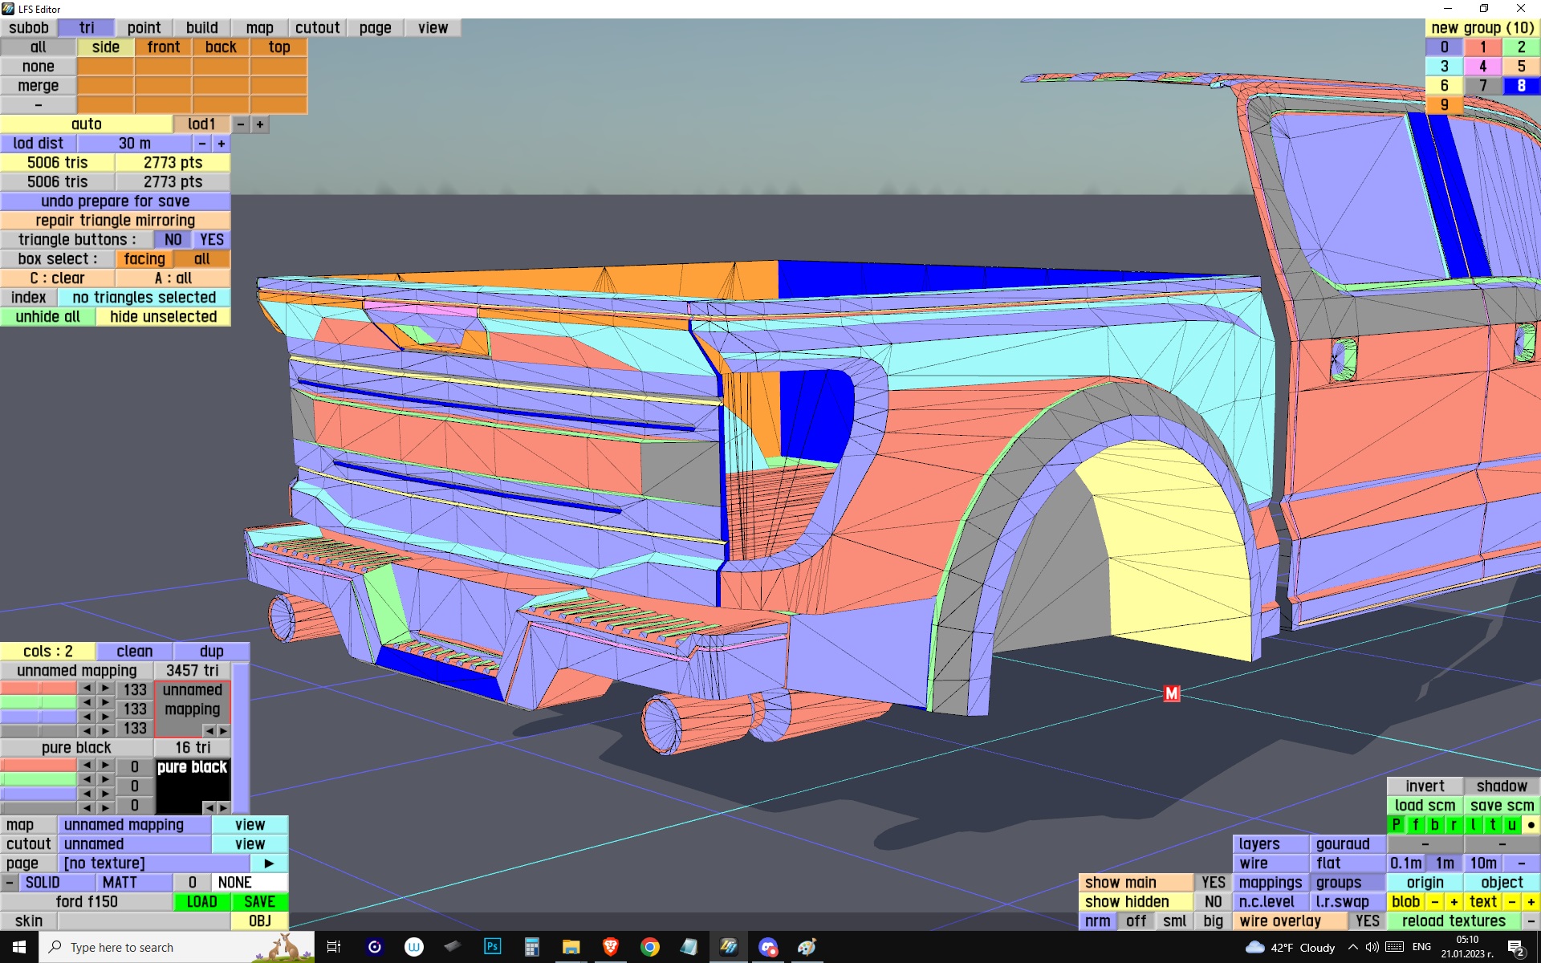
Task: Open the build mode tab
Action: point(201,28)
